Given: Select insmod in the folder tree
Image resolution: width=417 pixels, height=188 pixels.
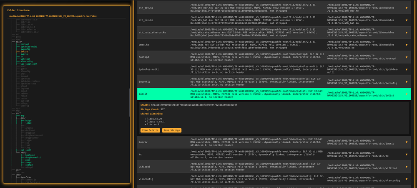Looking at the screenshot, I should pyautogui.click(x=24, y=76).
